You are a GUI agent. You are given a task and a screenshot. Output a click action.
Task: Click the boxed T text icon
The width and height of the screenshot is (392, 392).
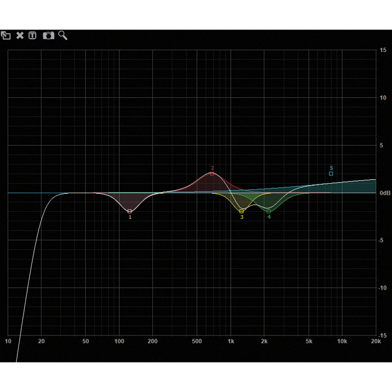coord(32,35)
